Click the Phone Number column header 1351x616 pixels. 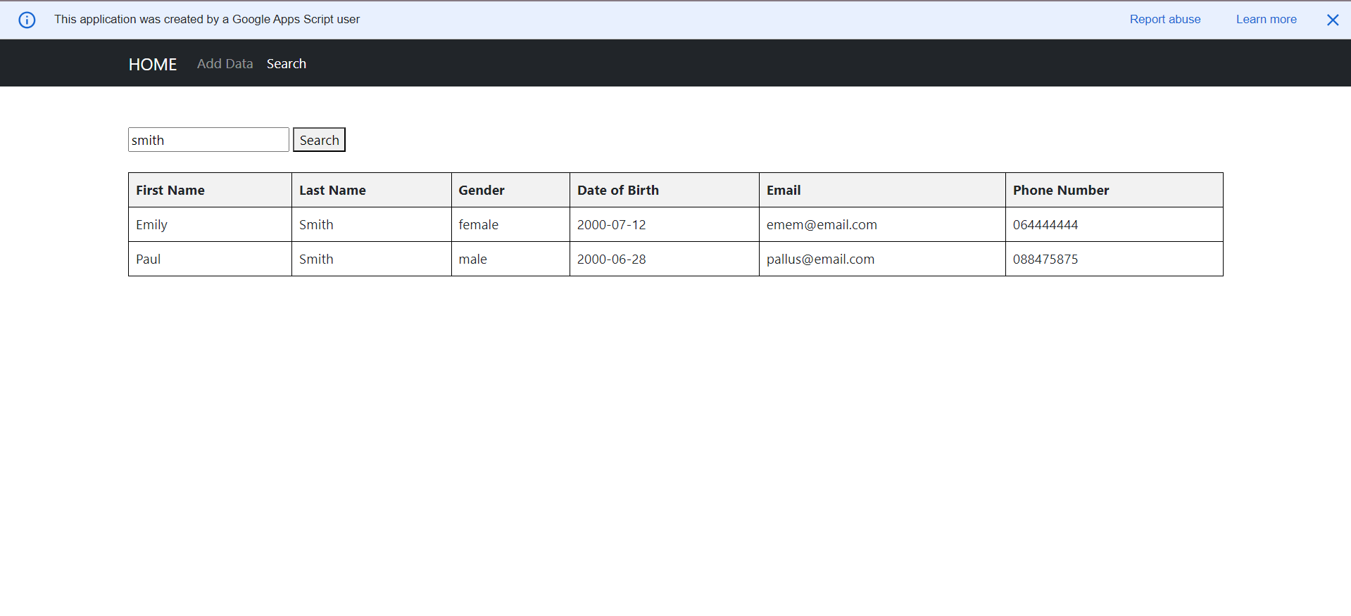(x=1060, y=191)
